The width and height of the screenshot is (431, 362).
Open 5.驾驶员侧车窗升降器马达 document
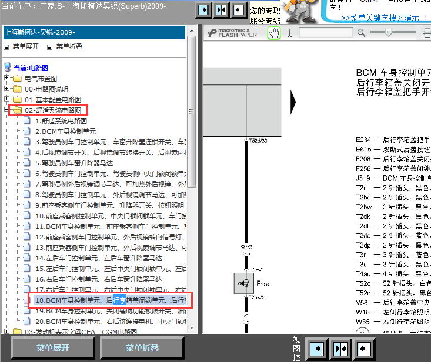coord(73,163)
